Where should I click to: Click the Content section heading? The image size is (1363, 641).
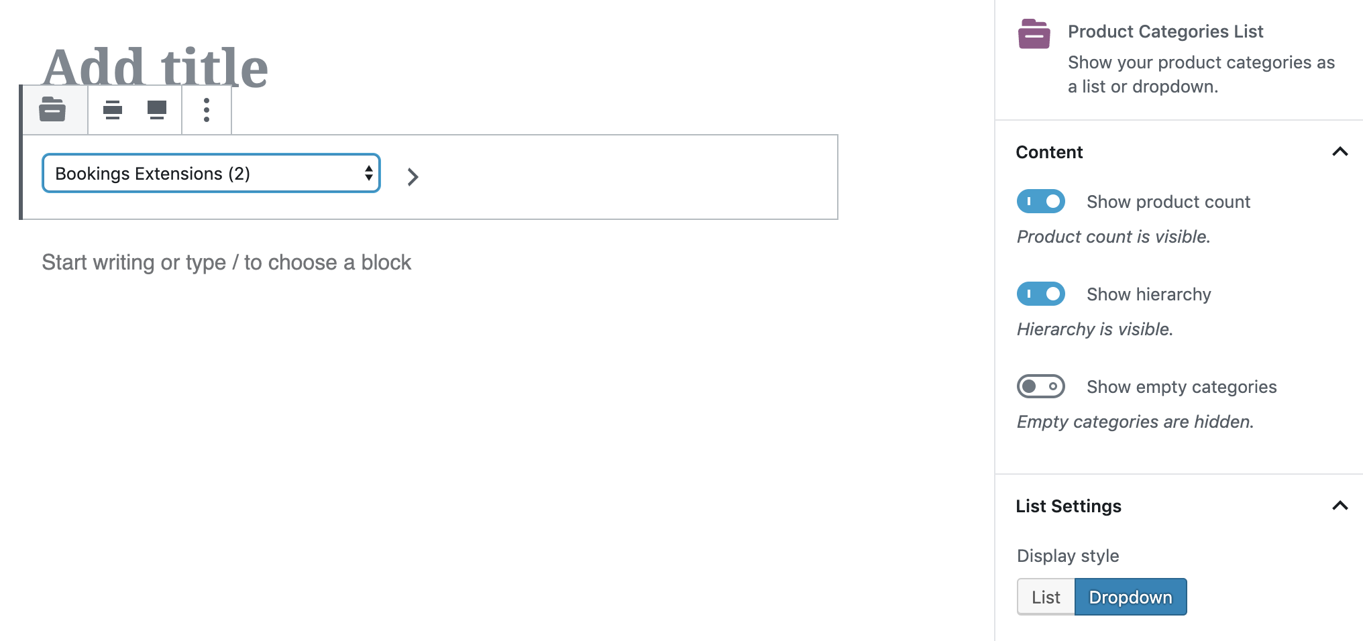pos(1049,152)
